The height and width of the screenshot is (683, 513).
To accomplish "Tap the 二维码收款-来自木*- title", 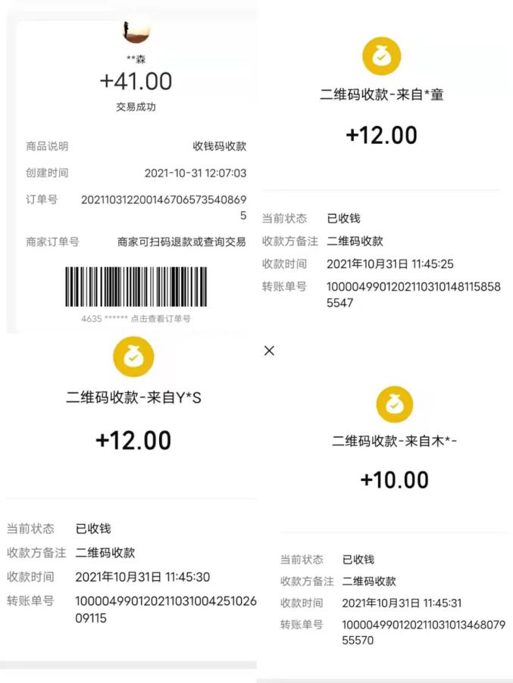I will pyautogui.click(x=395, y=441).
